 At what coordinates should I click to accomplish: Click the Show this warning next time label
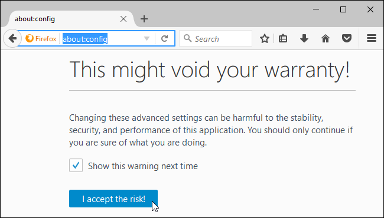click(143, 166)
